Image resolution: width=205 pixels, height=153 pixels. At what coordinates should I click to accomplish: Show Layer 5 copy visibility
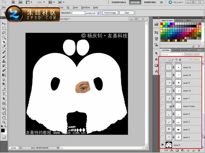(162, 106)
